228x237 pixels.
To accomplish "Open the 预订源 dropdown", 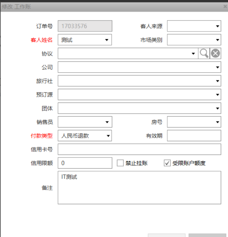I will (218, 95).
